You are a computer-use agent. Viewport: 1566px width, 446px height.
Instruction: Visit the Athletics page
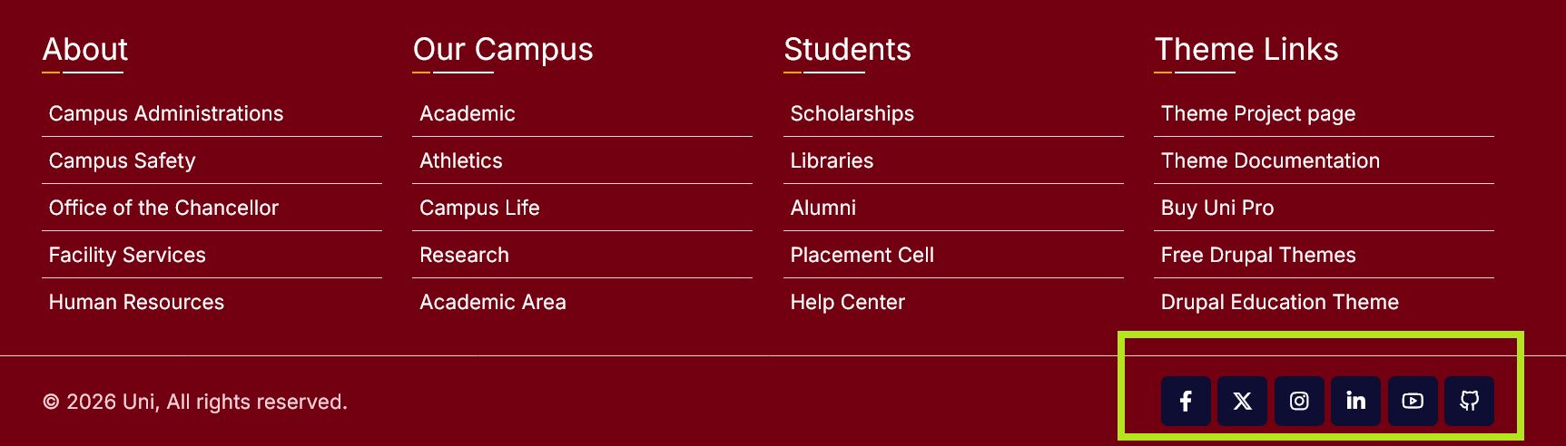461,160
